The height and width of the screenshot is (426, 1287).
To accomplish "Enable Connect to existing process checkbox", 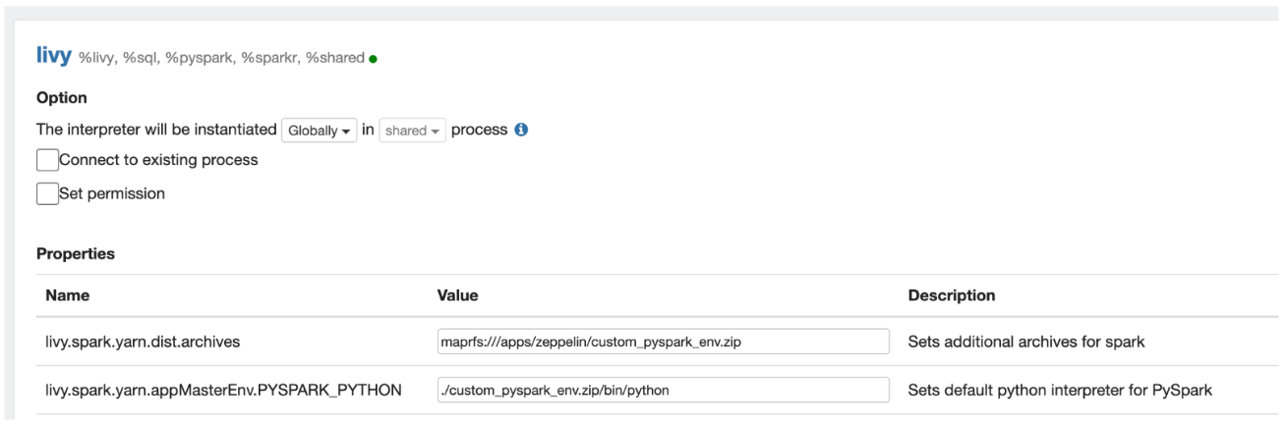I will click(47, 160).
